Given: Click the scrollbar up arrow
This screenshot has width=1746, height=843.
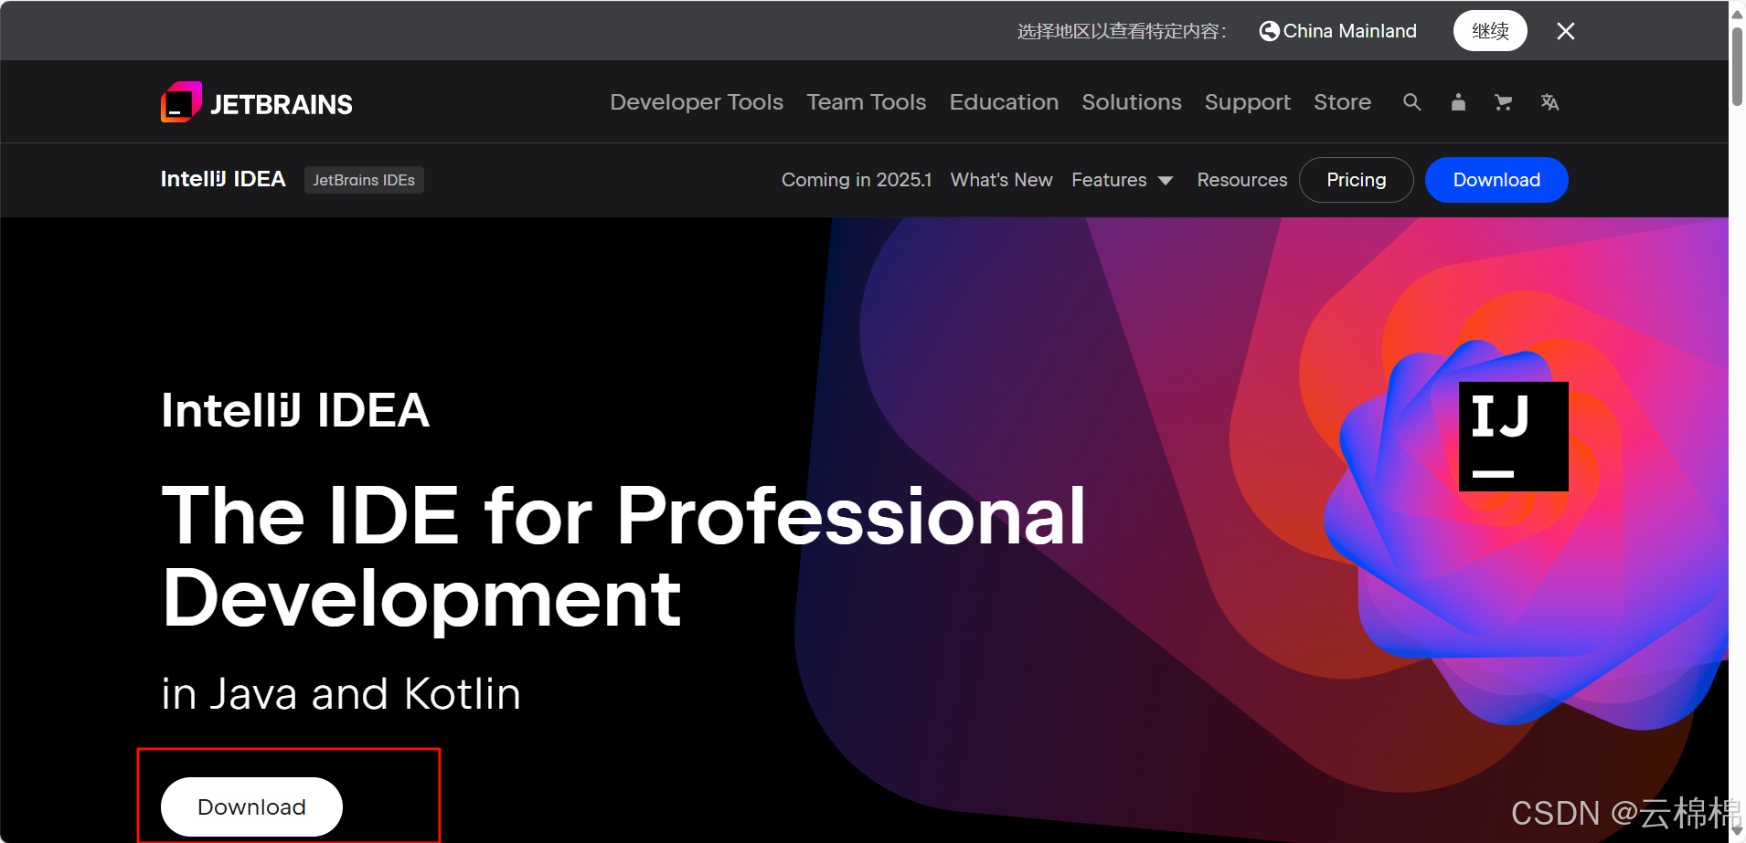Looking at the screenshot, I should [x=1737, y=13].
